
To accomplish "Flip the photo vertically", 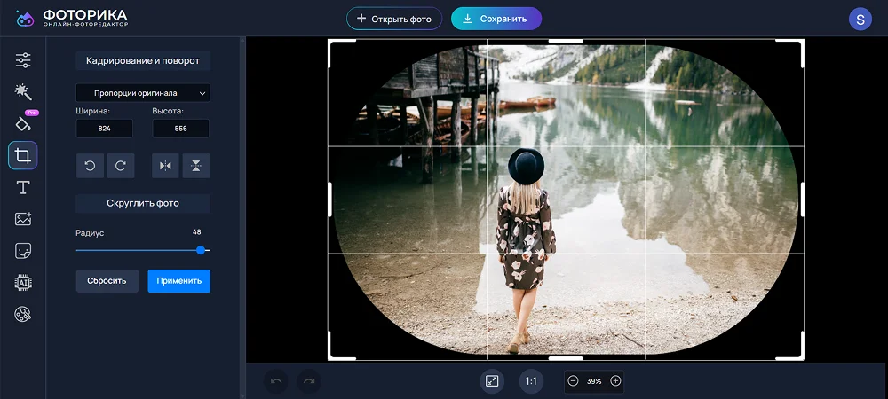I will [195, 166].
